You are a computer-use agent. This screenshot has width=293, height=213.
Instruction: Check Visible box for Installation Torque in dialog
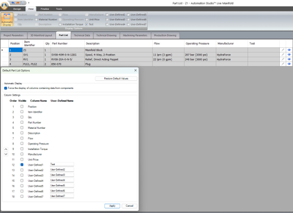click(22, 149)
